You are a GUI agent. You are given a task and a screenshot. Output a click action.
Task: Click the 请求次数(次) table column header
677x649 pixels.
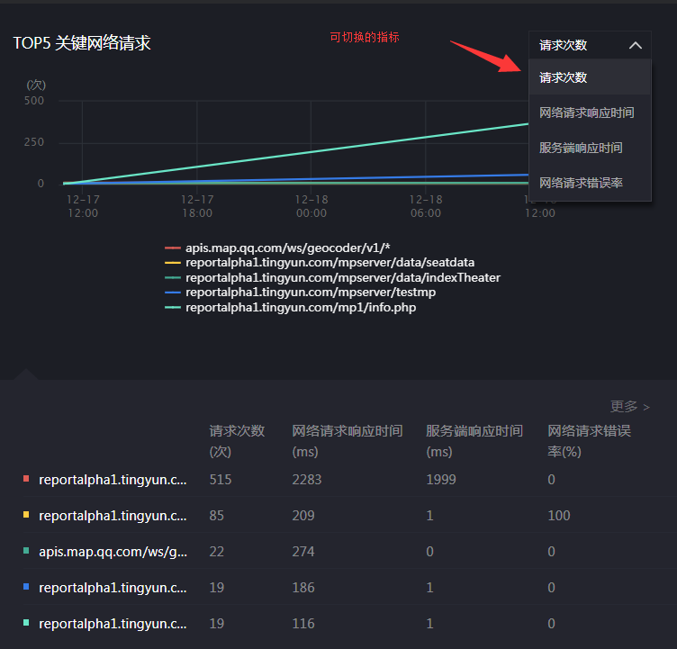coord(237,440)
